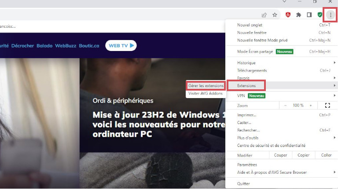Open Paramètres from the menu
The width and height of the screenshot is (338, 190).
click(x=247, y=165)
